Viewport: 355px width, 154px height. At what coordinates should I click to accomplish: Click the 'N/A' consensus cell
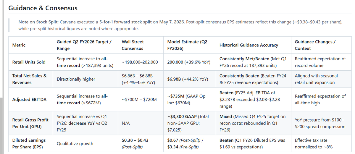(126, 123)
